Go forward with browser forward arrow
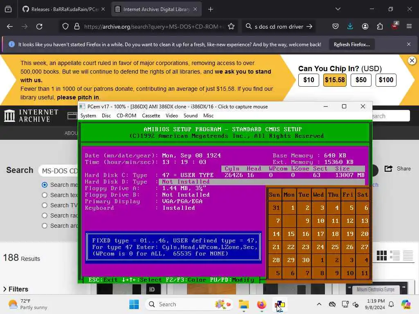 click(x=25, y=27)
